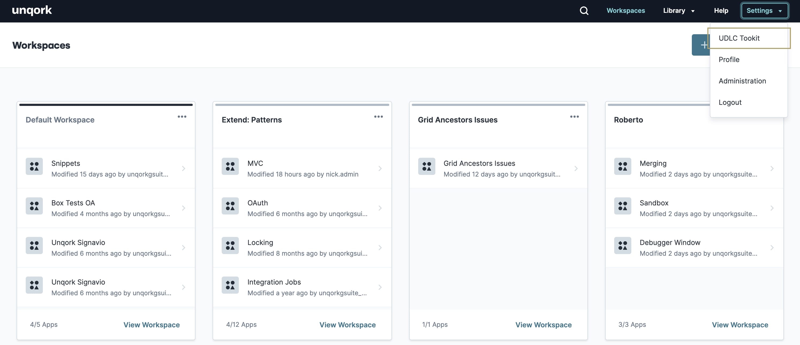Open Extend: Patterns three-dot menu
Viewport: 800px width, 345px height.
pyautogui.click(x=378, y=117)
